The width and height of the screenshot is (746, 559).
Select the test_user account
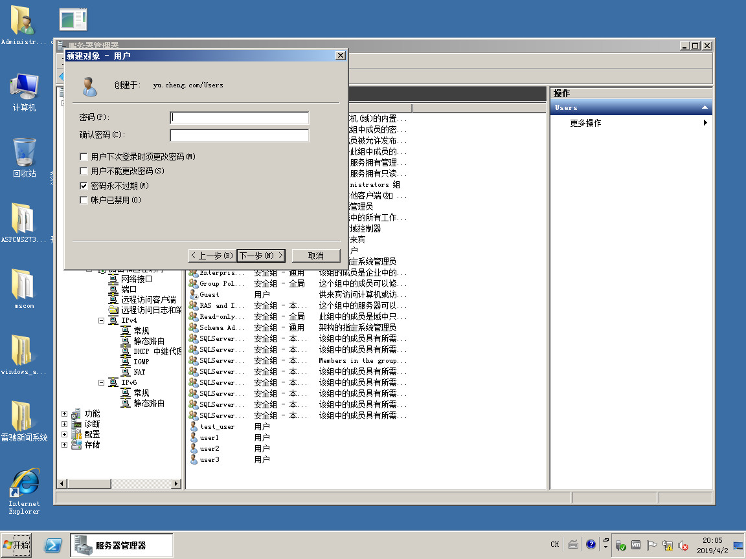pos(217,427)
